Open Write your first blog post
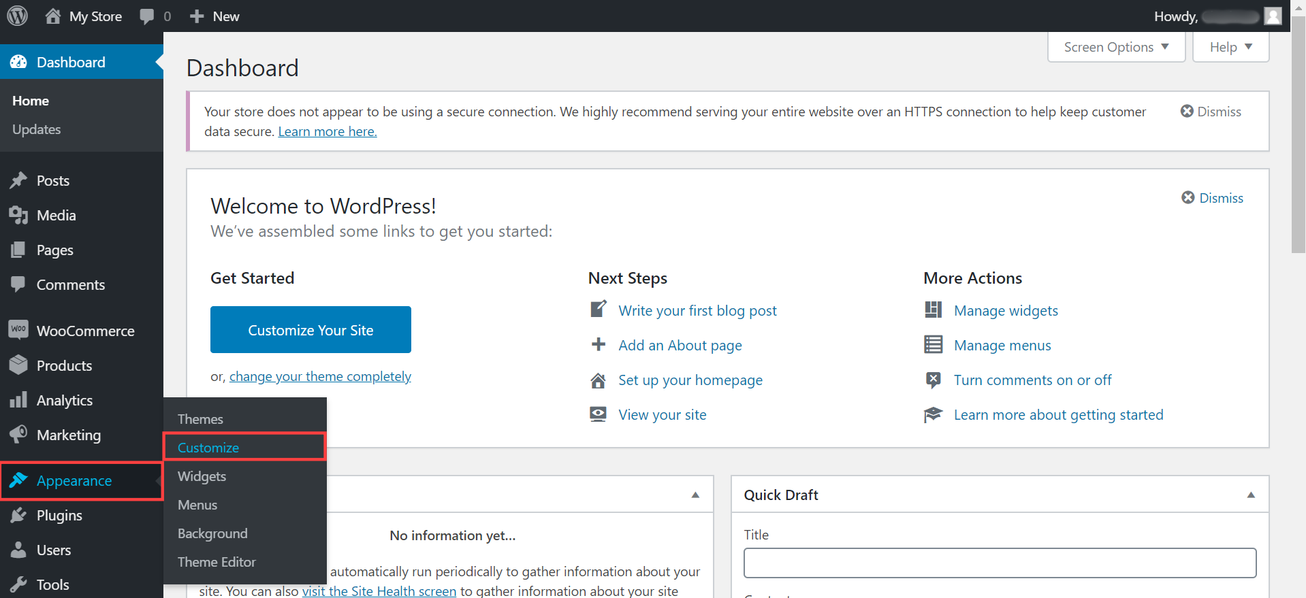 click(697, 310)
